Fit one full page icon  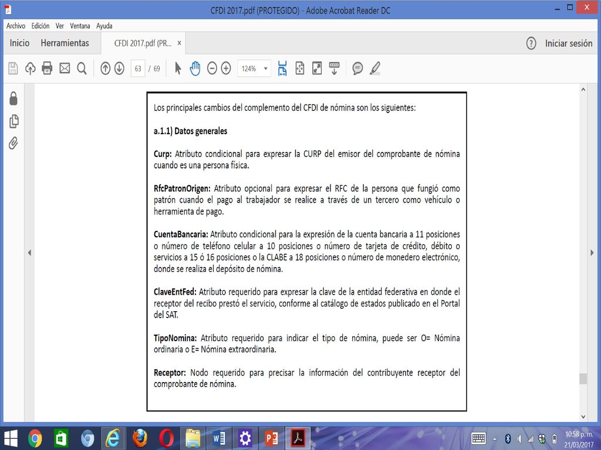coord(300,69)
